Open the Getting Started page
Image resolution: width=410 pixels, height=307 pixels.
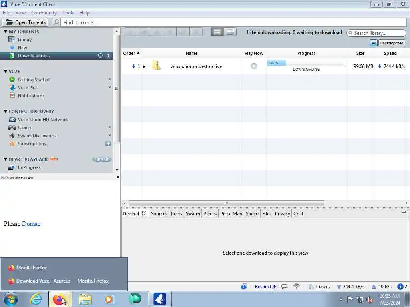coord(34,80)
